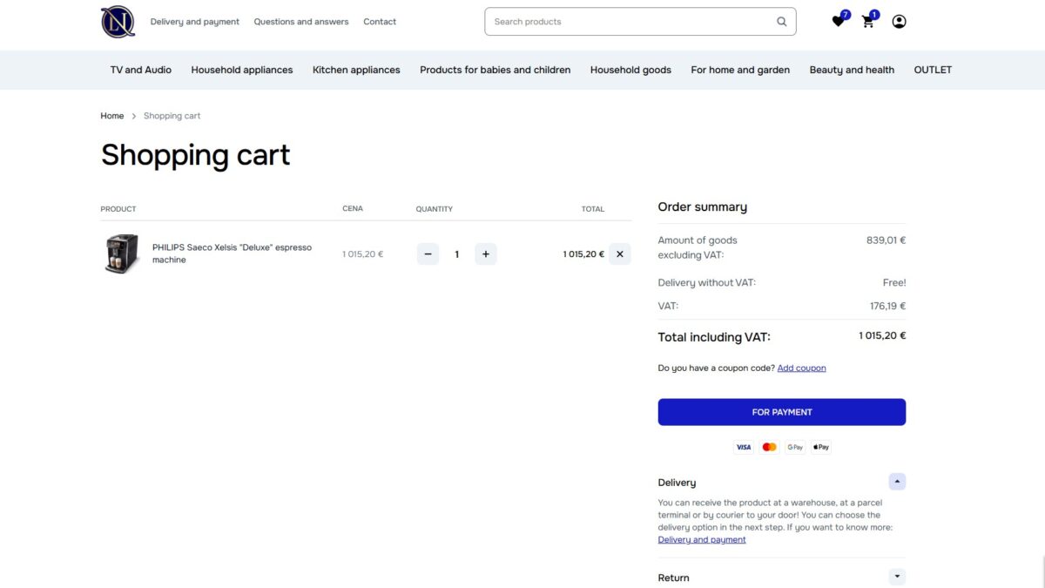
Task: Open the OUTLET category
Action: [933, 70]
